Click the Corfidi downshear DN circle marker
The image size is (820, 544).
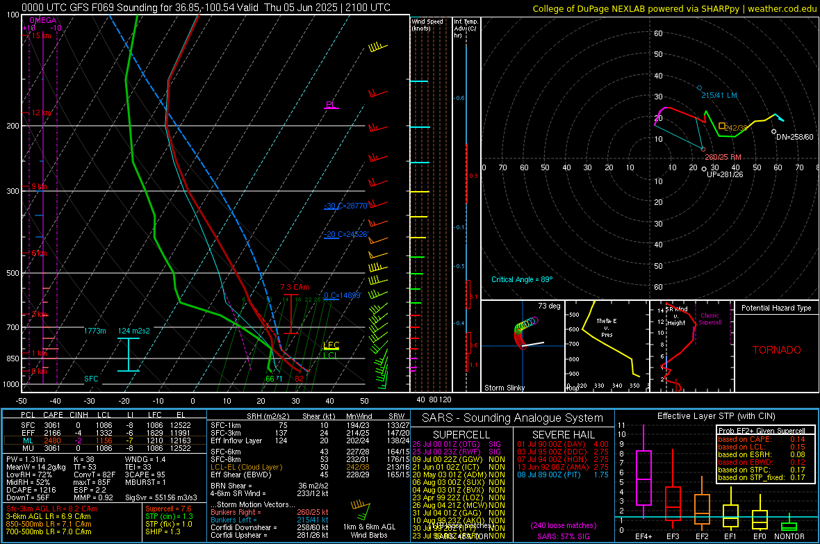click(774, 131)
